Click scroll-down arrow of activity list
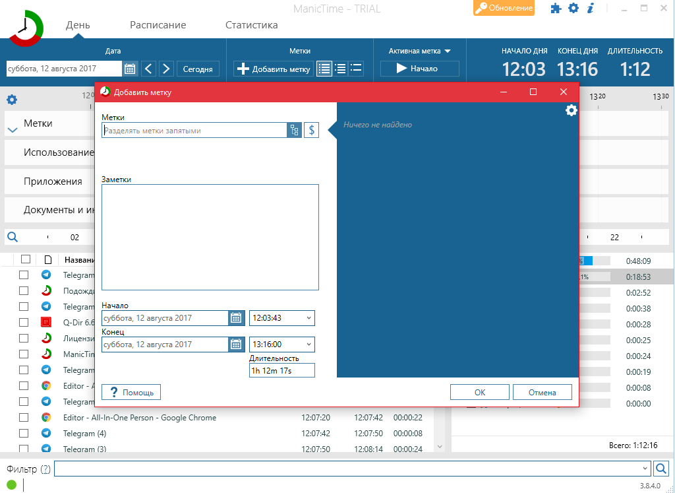This screenshot has height=493, width=675. [x=440, y=446]
